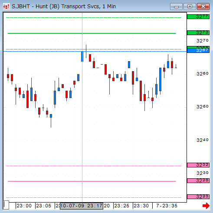The width and height of the screenshot is (213, 213).
Task: Click the 23:05 time axis label
Action: [x=44, y=206]
